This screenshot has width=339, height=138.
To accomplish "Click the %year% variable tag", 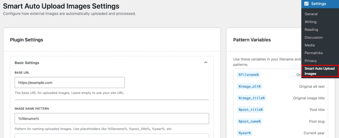I will [245, 133].
